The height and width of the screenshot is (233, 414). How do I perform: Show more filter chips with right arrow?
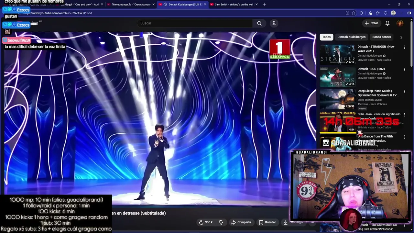(x=401, y=37)
